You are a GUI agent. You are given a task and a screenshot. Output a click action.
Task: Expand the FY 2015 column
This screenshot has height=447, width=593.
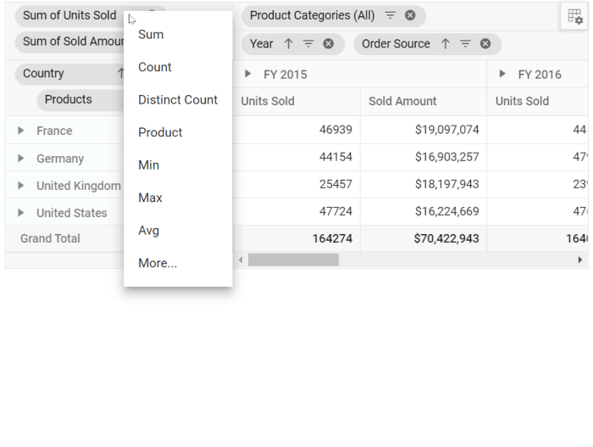click(248, 74)
